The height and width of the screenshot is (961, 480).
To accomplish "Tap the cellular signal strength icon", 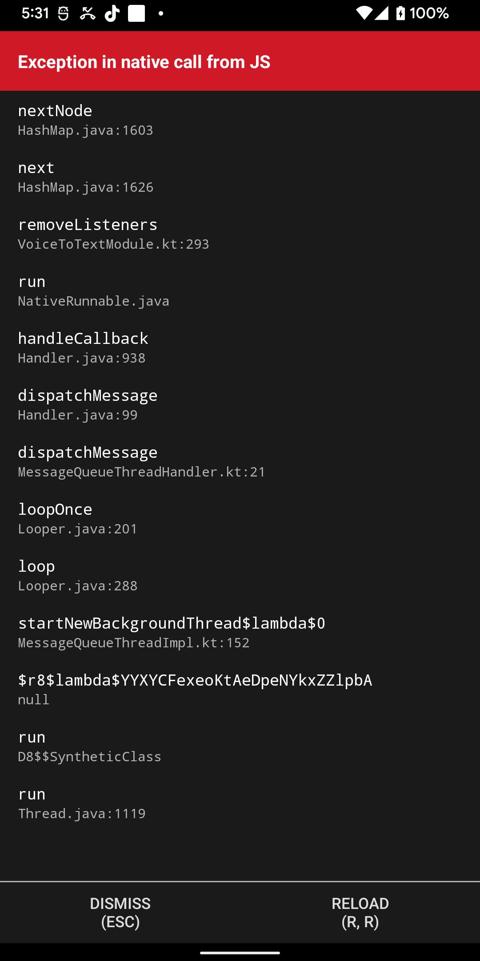I will coord(381,13).
